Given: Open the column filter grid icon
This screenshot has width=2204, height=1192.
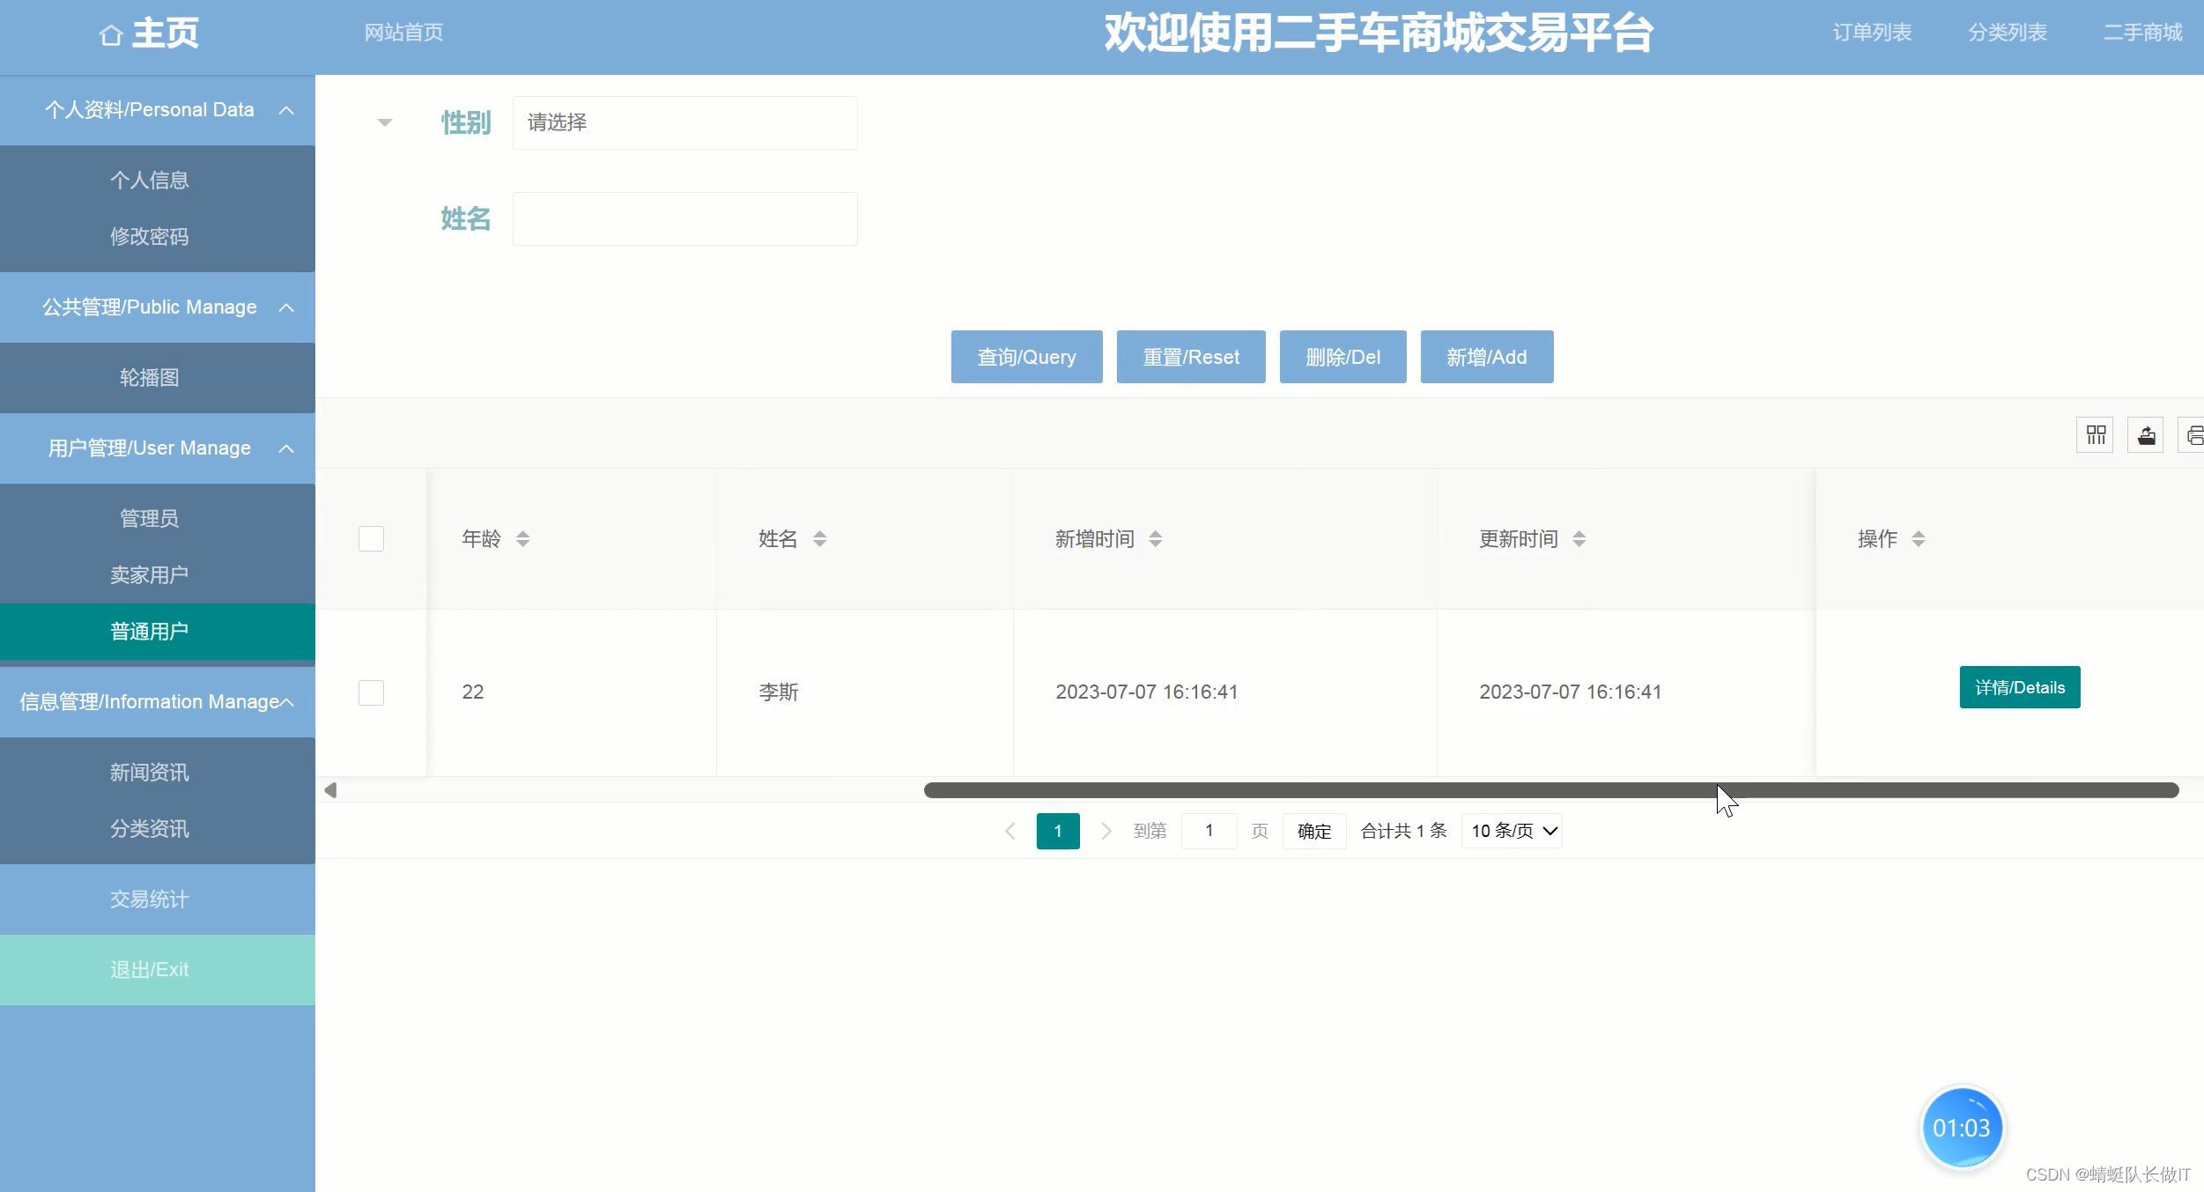Looking at the screenshot, I should (2095, 435).
